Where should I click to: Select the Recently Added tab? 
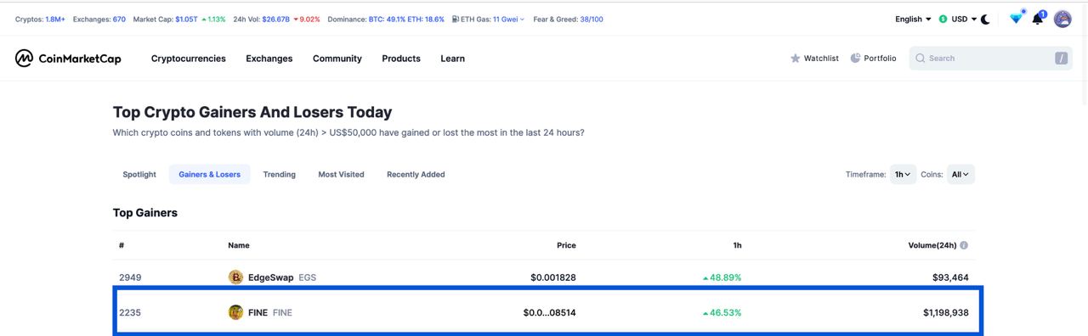click(416, 175)
